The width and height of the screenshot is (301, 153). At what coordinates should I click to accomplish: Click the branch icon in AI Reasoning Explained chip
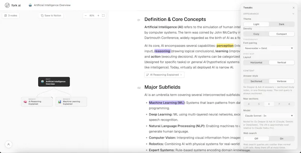[147, 75]
